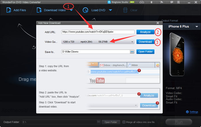Image resolution: width=201 pixels, height=127 pixels.
Task: Click the Download button beside Video Quality
Action: click(x=145, y=42)
